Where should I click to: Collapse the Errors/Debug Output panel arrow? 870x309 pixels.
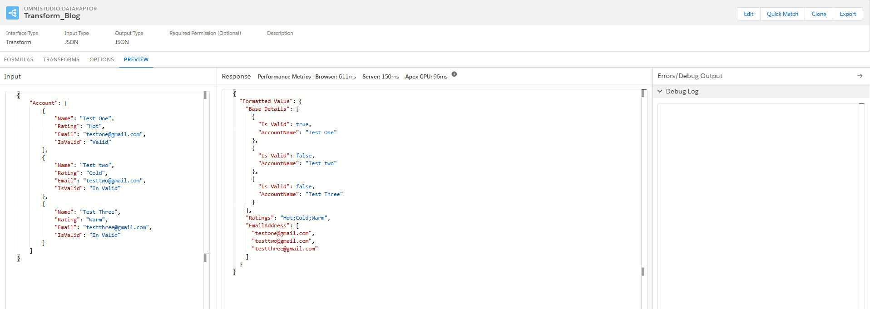point(860,76)
